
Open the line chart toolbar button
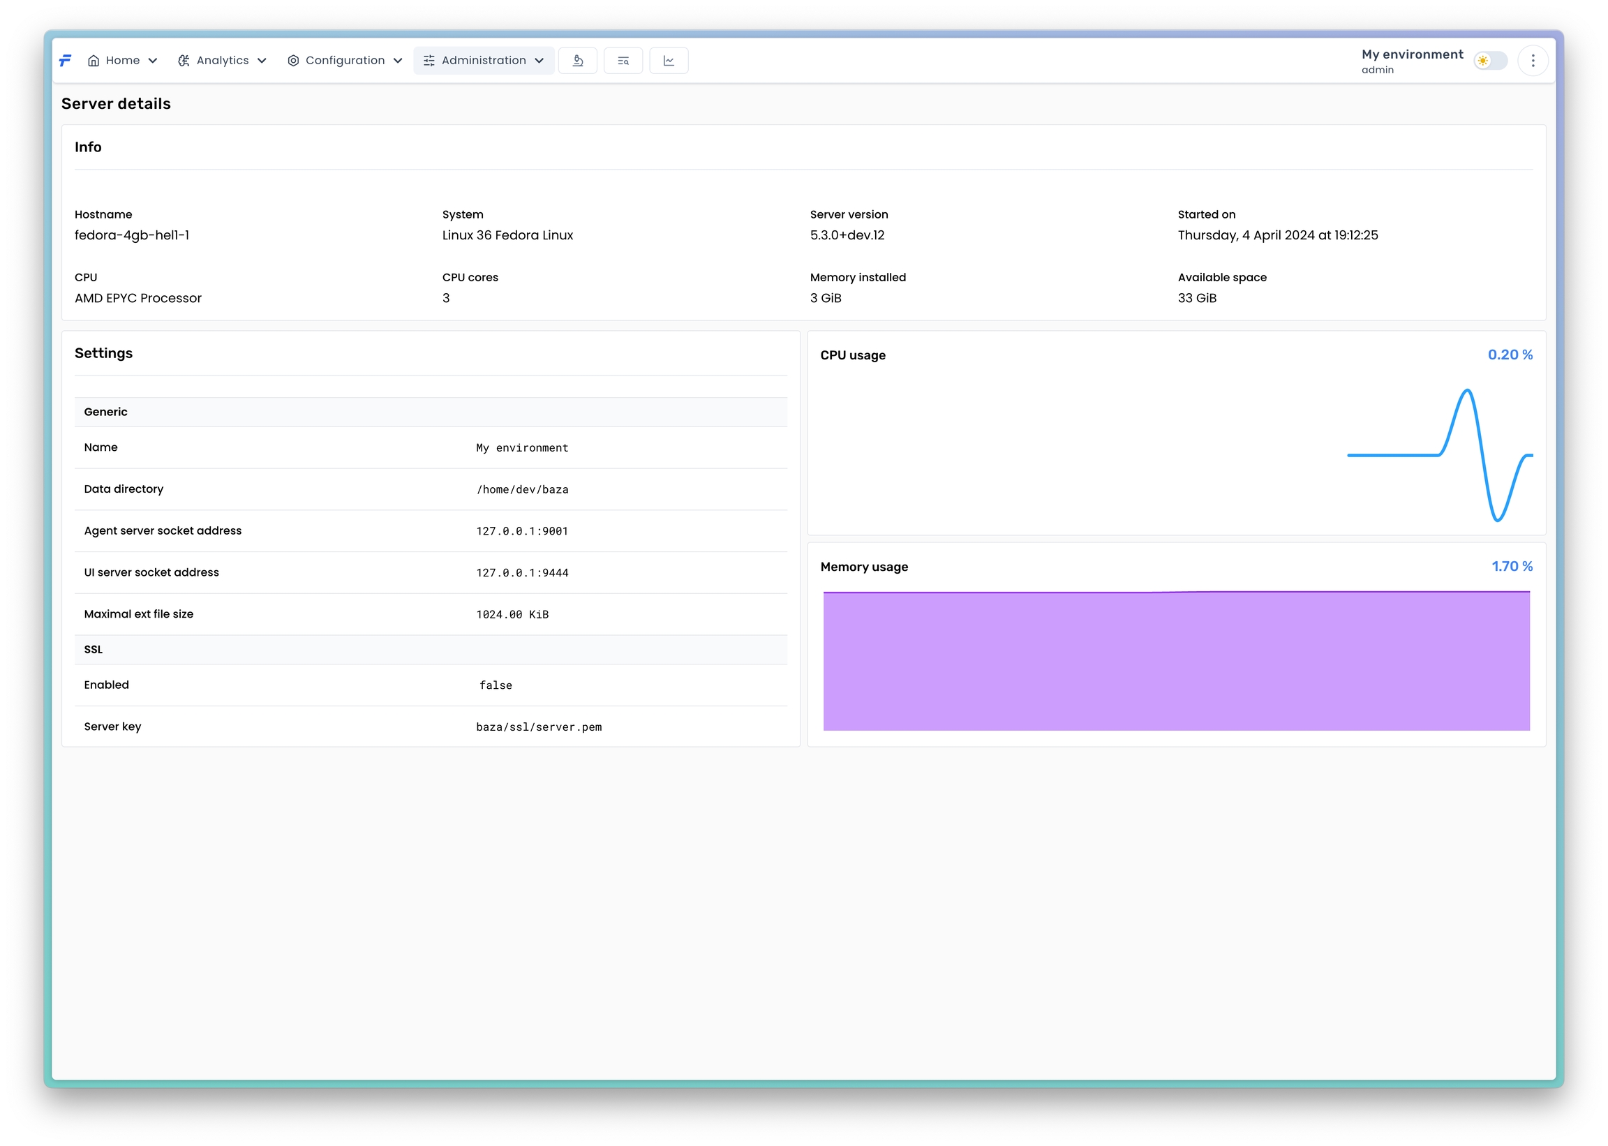[x=668, y=61]
